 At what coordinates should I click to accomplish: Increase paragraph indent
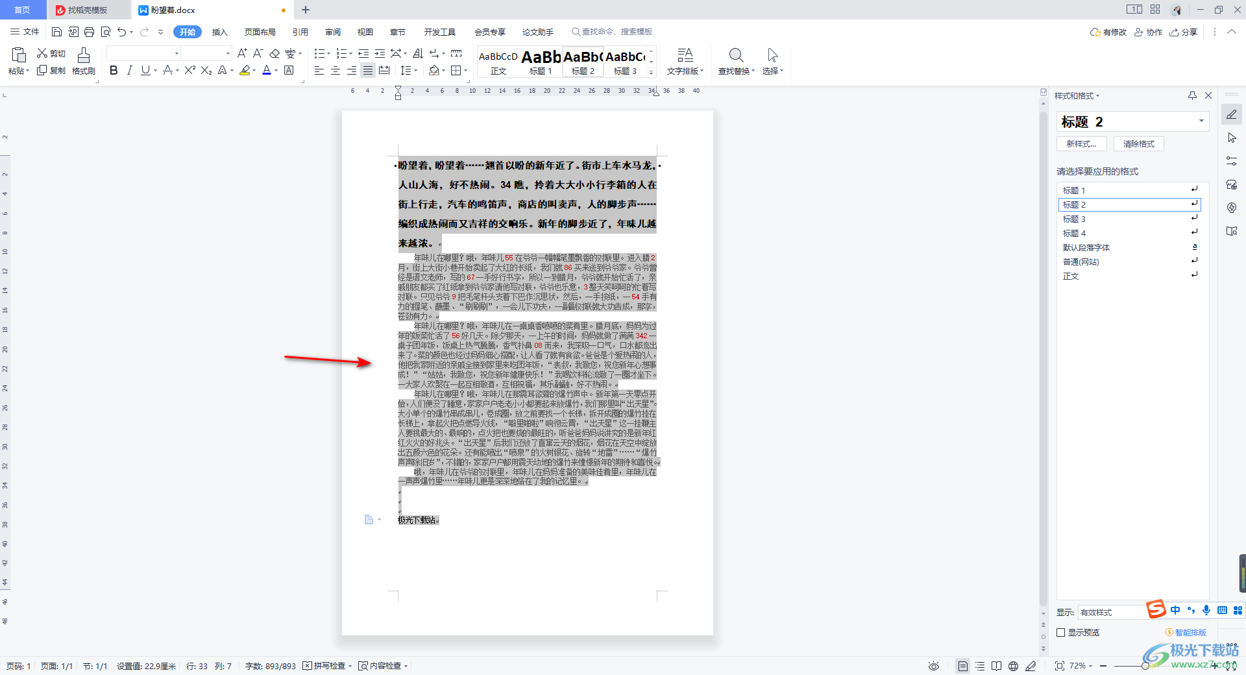tap(380, 53)
